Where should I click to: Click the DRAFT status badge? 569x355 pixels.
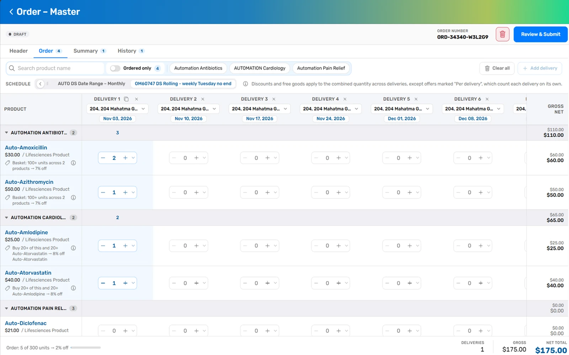[17, 34]
